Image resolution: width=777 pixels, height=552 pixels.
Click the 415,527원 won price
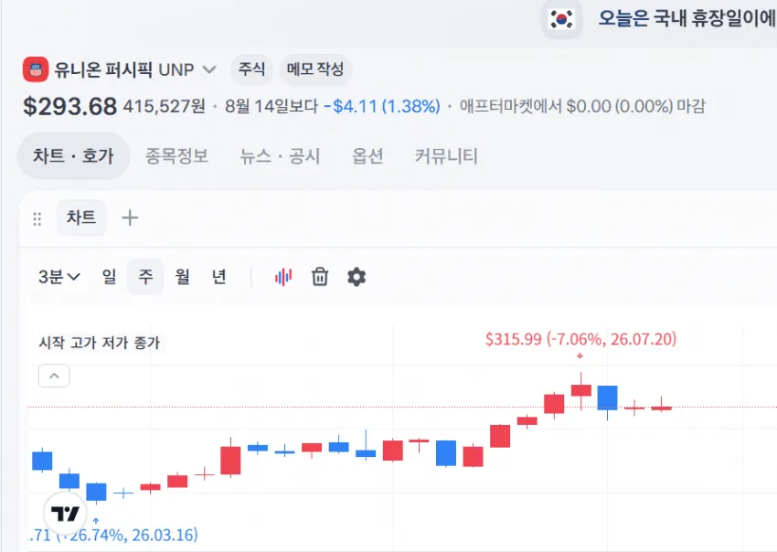point(164,106)
